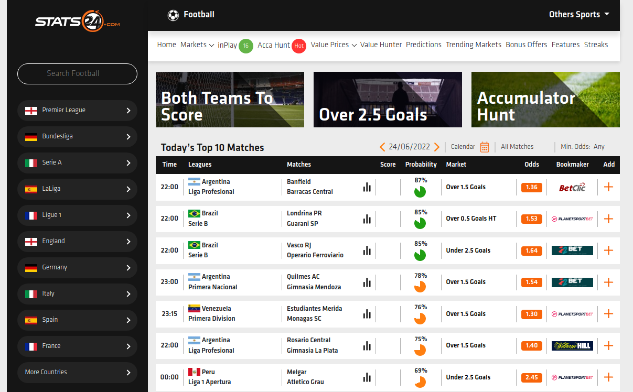Viewport: 633px width, 392px height.
Task: Open stats chart for Londrina PR match
Action: (367, 219)
